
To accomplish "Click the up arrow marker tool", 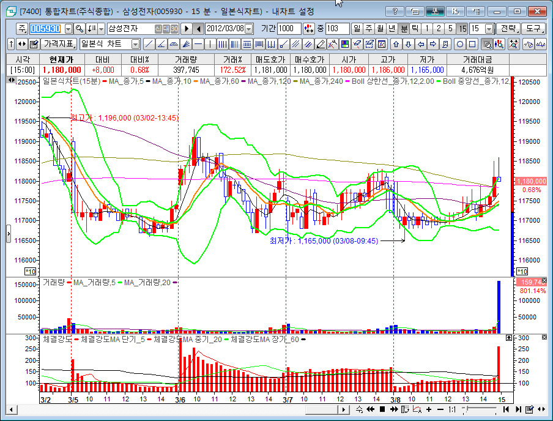I will pos(396,44).
